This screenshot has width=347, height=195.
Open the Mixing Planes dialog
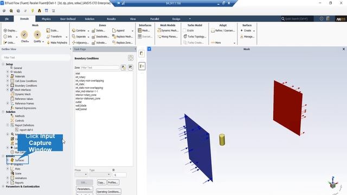click(x=168, y=37)
